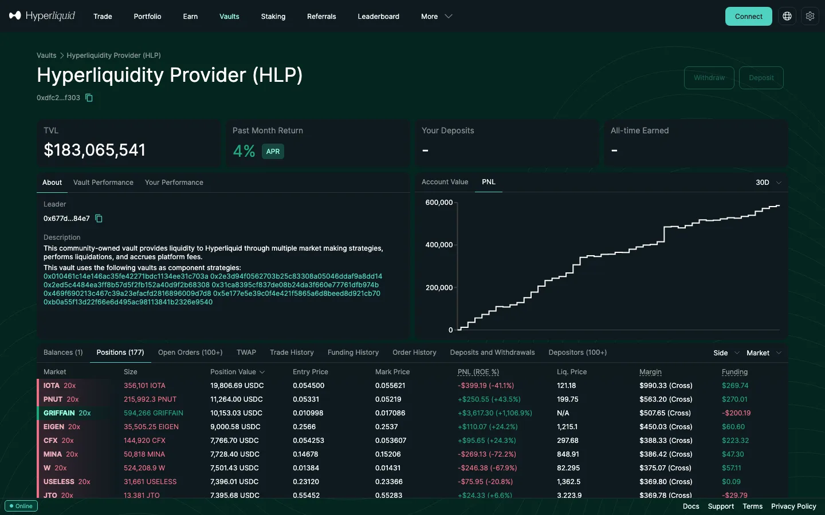Open the Trade History tab
The image size is (825, 515).
tap(292, 352)
